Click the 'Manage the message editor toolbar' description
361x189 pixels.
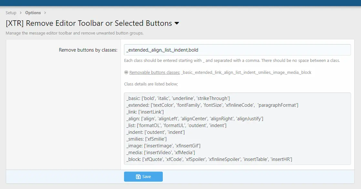[x=75, y=33]
